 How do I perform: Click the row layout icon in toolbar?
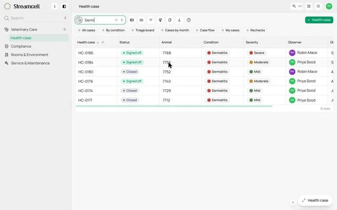coord(132,20)
